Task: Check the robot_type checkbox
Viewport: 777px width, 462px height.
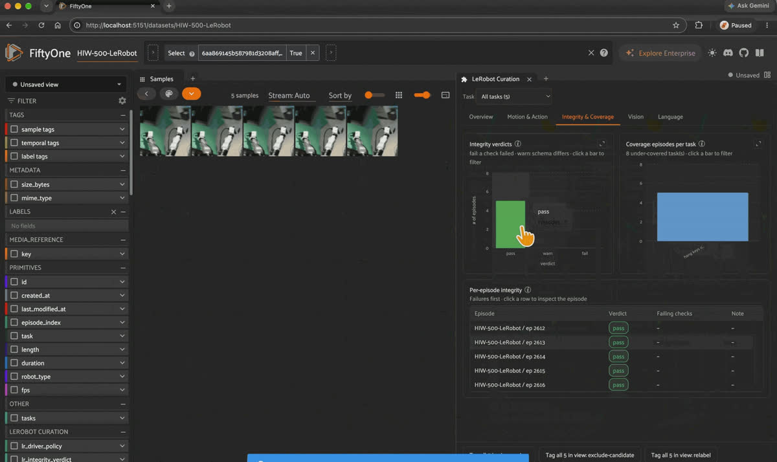Action: [14, 377]
